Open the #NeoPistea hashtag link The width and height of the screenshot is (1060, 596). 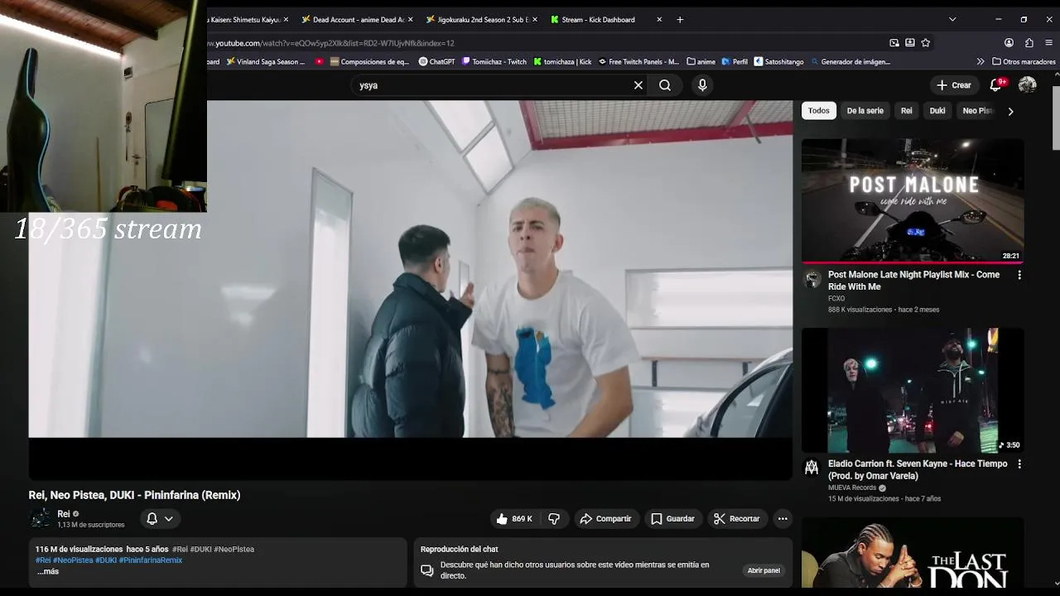coord(74,560)
